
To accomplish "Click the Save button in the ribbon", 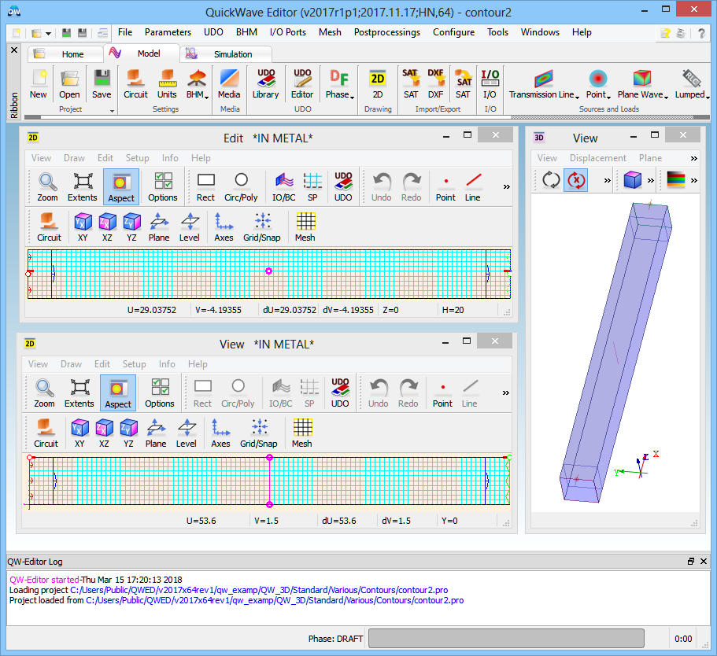I will [x=102, y=84].
